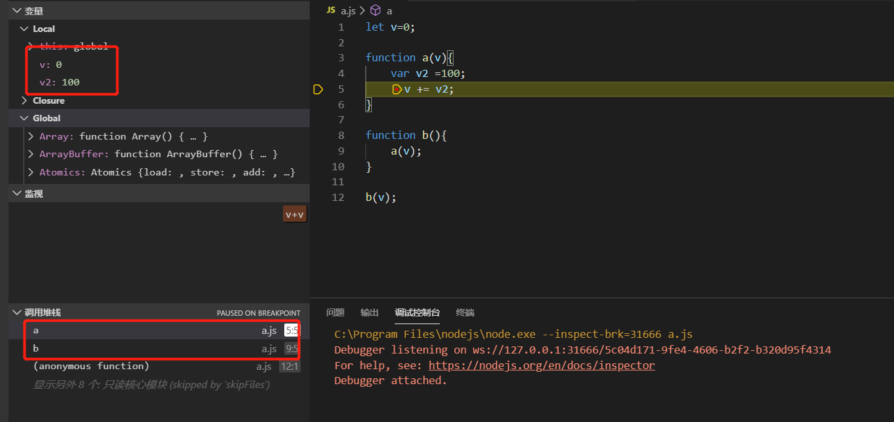Click the 'v+v' watch expression badge
This screenshot has height=422, width=894.
click(294, 213)
